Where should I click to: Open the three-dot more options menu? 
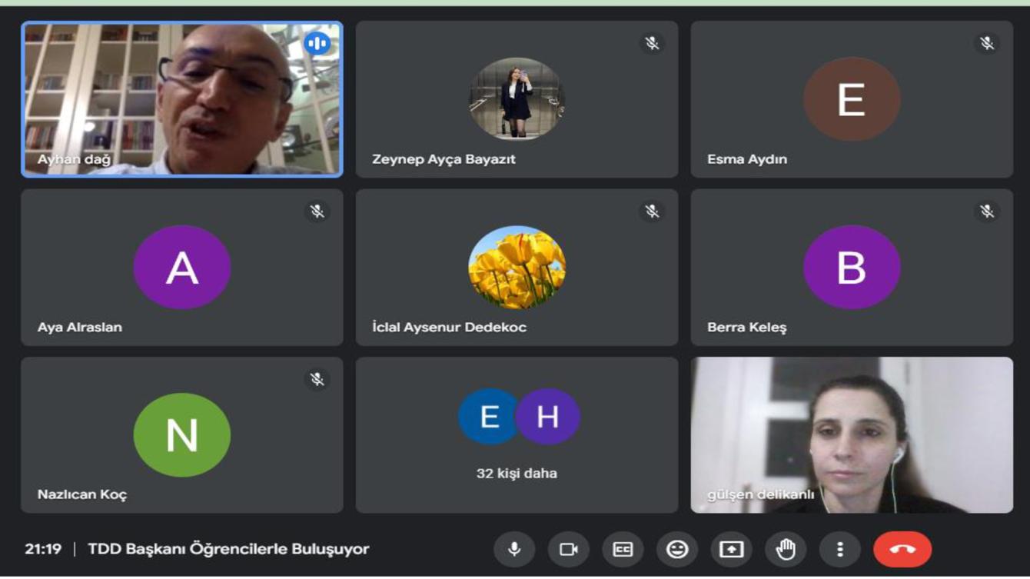point(839,549)
